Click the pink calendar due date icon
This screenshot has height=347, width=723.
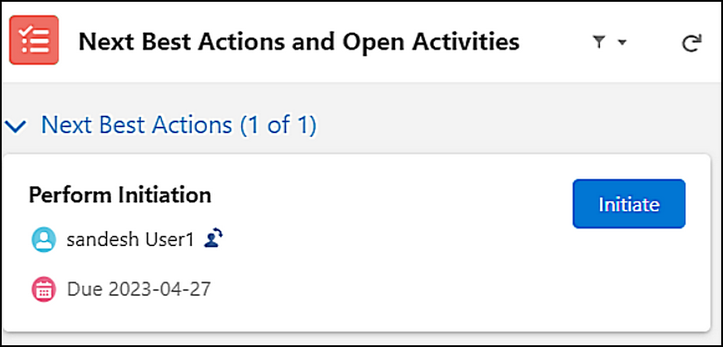43,290
